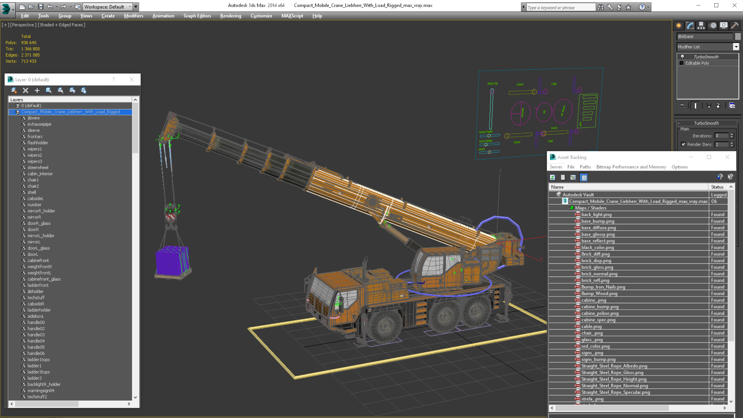Open the Help dropdown arrow in InfoCenter
743x418 pixels.
[x=648, y=7]
